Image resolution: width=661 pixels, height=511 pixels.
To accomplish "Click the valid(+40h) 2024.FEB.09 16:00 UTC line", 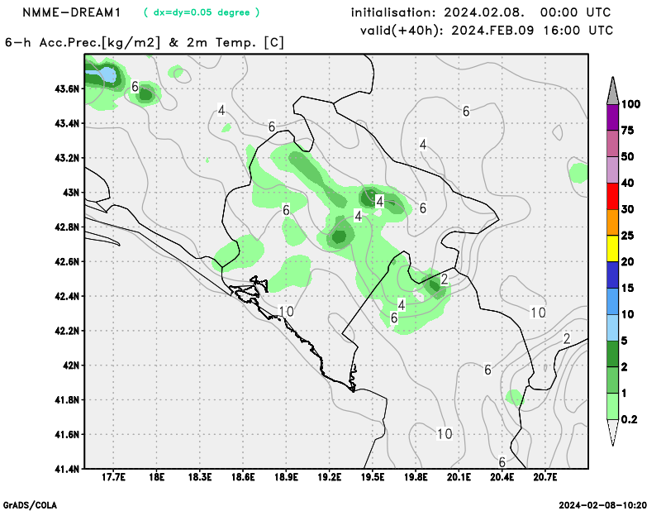I will [486, 31].
